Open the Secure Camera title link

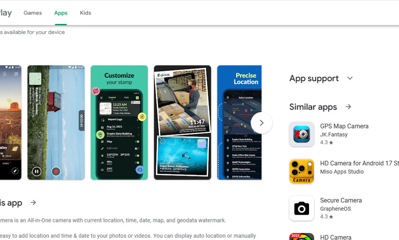tap(341, 200)
